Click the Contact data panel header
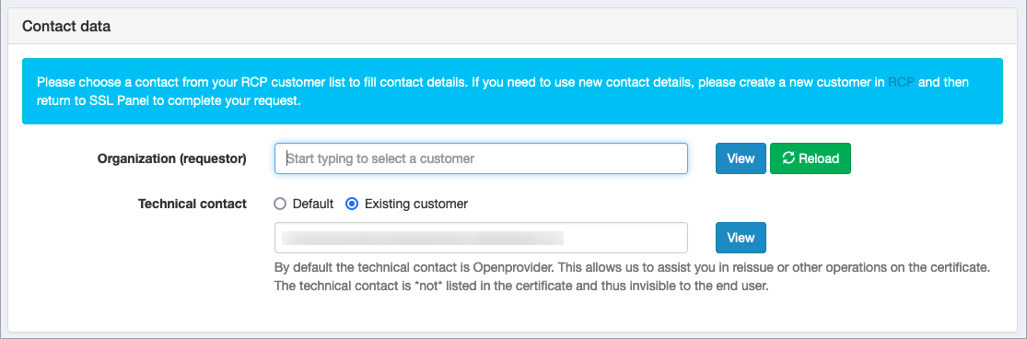Viewport: 1027px width, 339px height. (513, 27)
